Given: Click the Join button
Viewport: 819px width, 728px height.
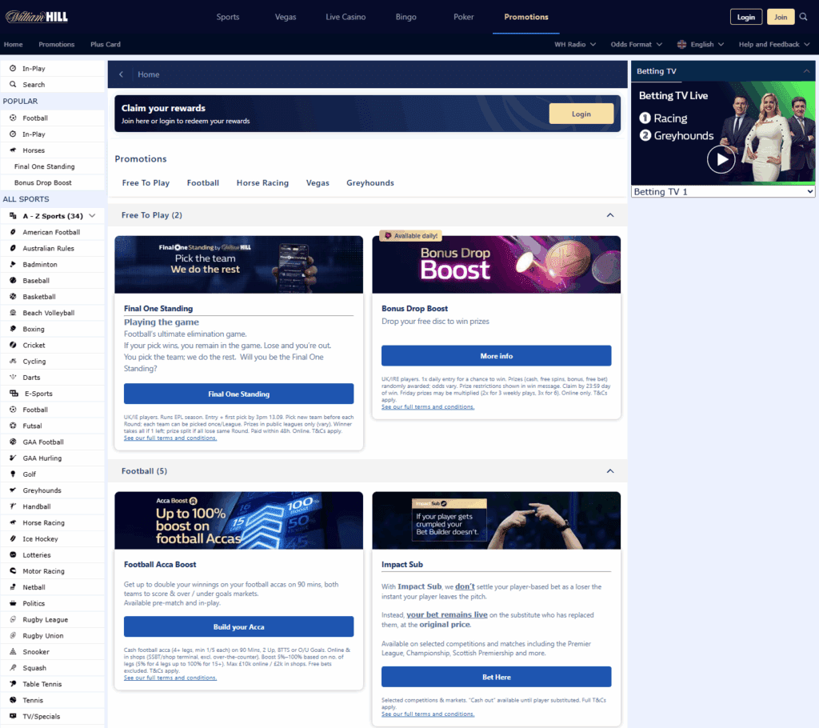Looking at the screenshot, I should click(x=781, y=16).
